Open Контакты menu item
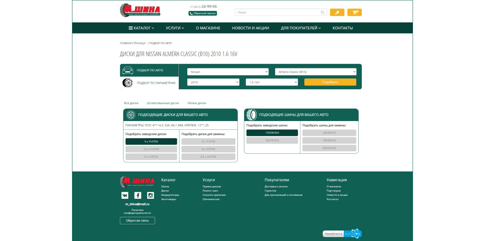 [x=343, y=28]
